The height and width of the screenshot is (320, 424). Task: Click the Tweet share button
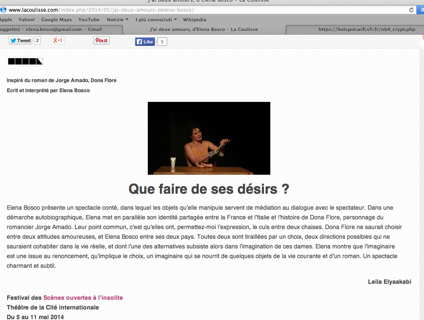point(21,40)
